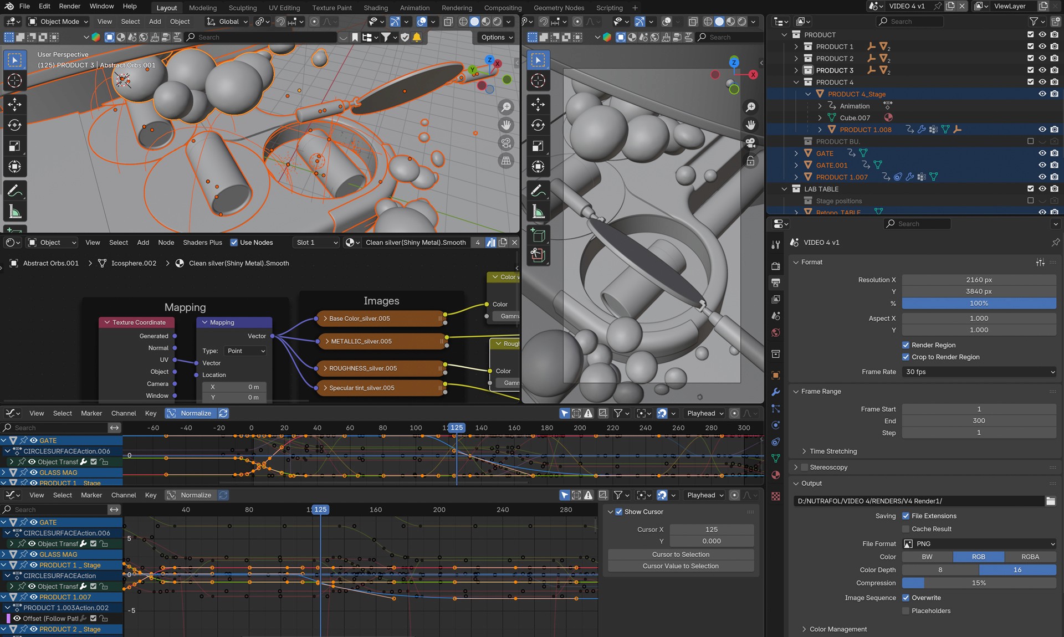Click the Measure ruler tool
Image resolution: width=1064 pixels, height=637 pixels.
point(15,212)
